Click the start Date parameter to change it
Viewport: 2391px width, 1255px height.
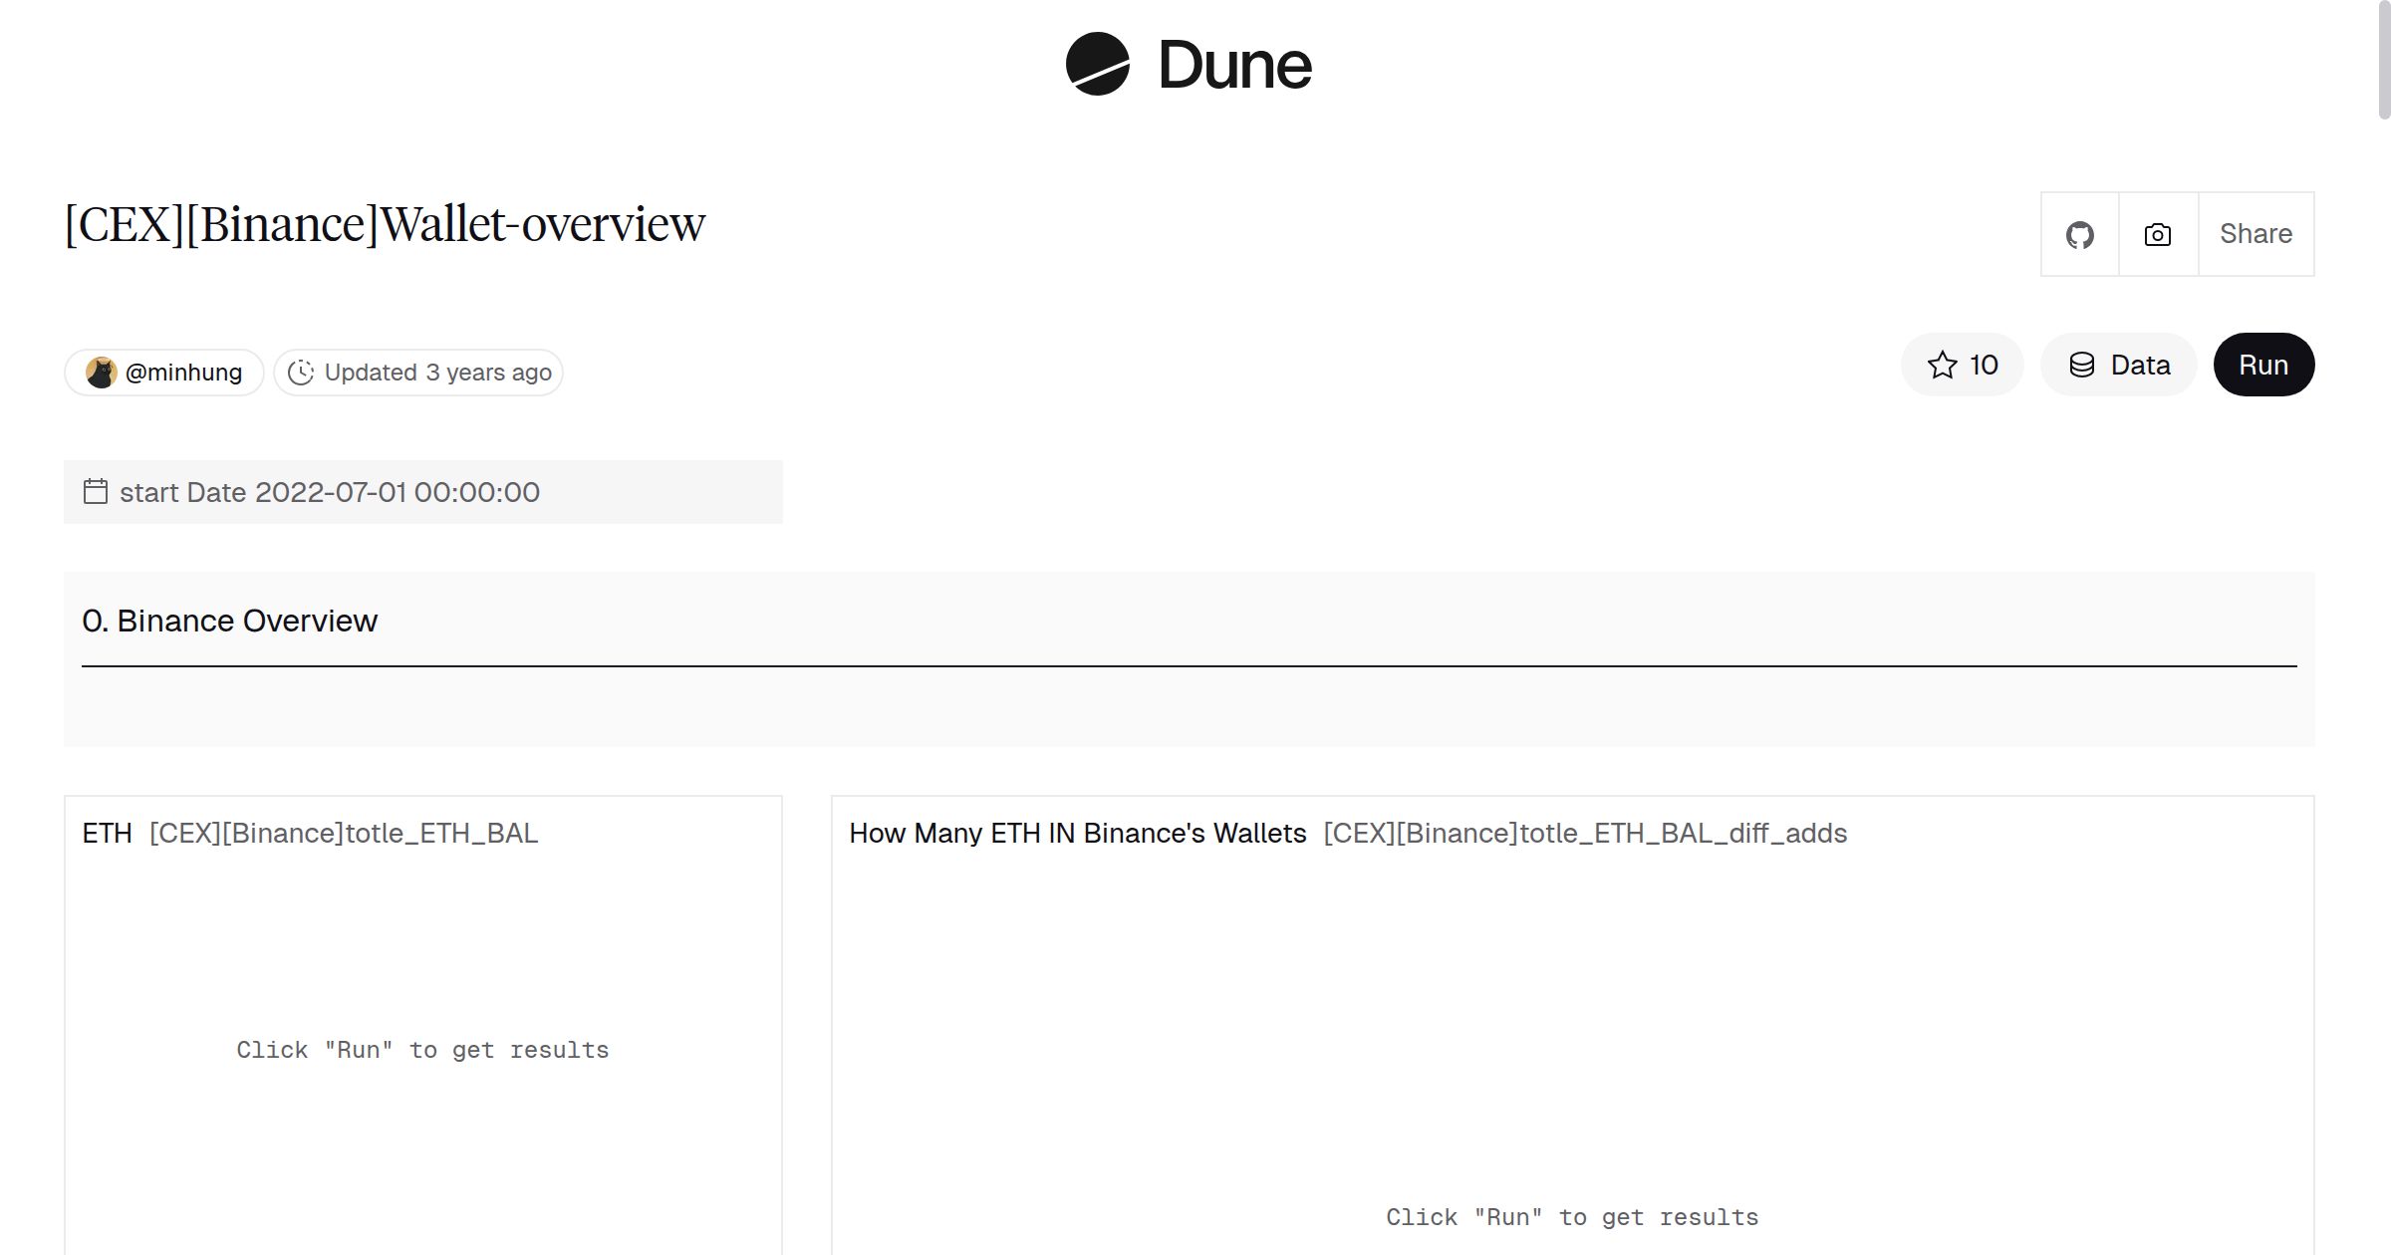tap(329, 491)
